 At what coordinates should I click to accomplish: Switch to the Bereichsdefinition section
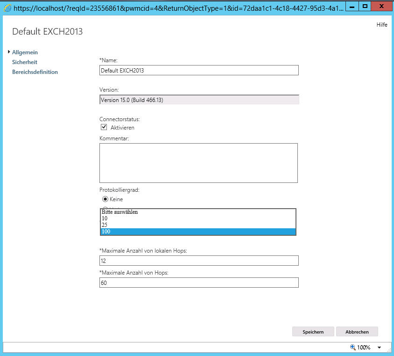tap(35, 72)
